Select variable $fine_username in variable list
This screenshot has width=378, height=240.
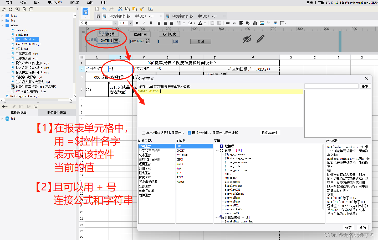[x=236, y=162]
